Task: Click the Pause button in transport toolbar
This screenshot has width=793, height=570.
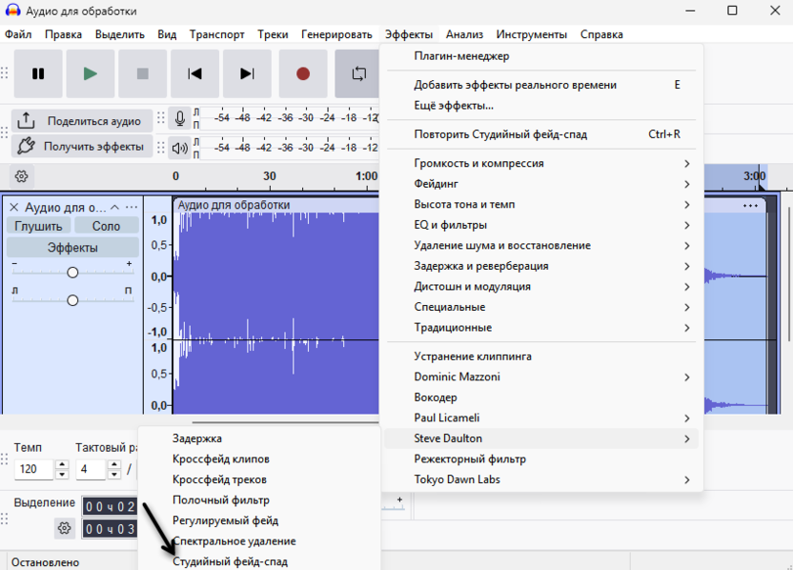Action: click(x=38, y=73)
